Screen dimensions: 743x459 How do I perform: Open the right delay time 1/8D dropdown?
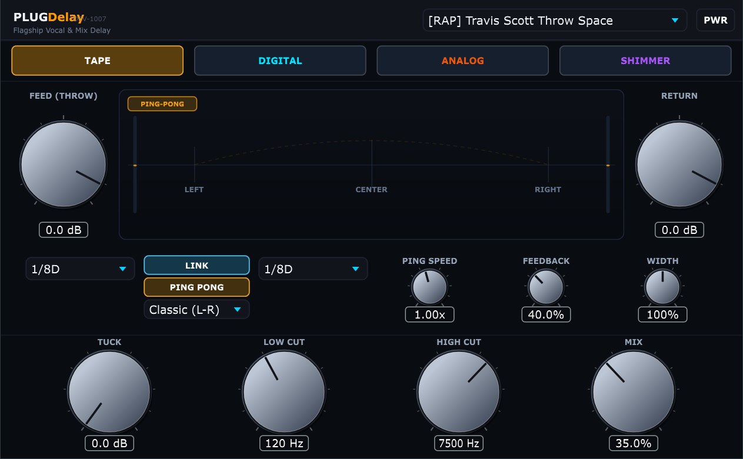click(x=313, y=269)
